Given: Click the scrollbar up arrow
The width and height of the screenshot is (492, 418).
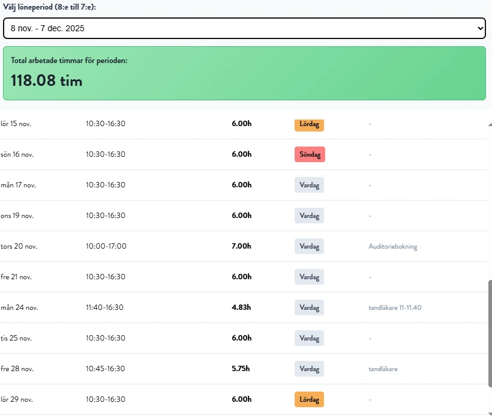Looking at the screenshot, I should pos(489,124).
